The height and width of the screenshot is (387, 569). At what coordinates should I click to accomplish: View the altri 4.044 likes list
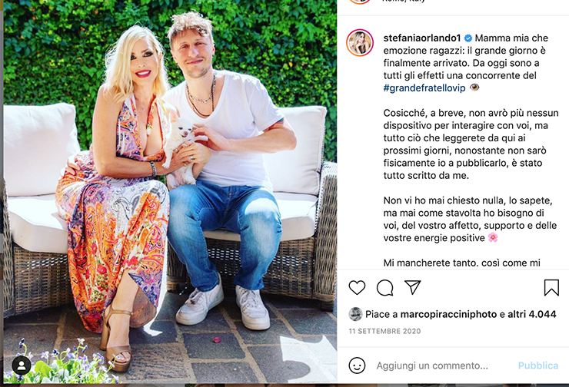531,314
